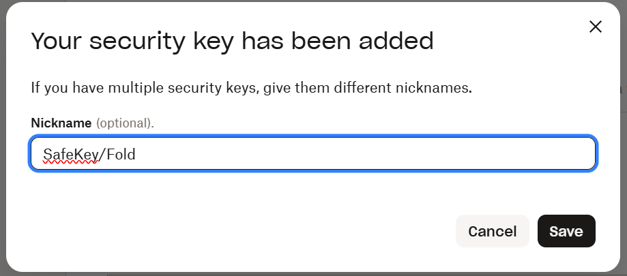Click the "Your security key has been added" heading
627x276 pixels.
click(232, 42)
